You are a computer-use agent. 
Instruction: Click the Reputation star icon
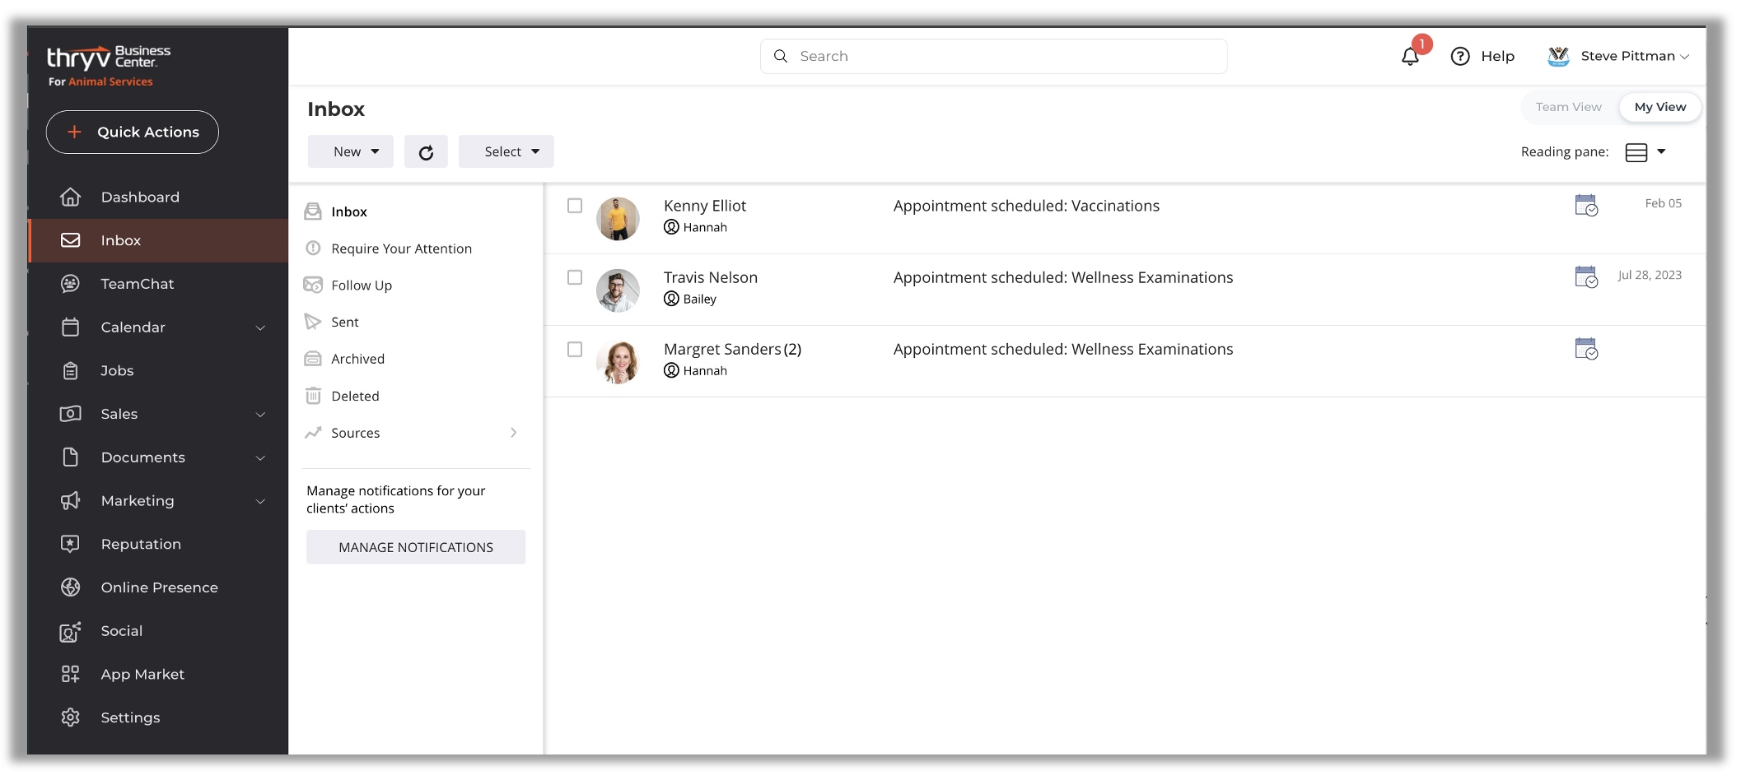click(x=71, y=544)
